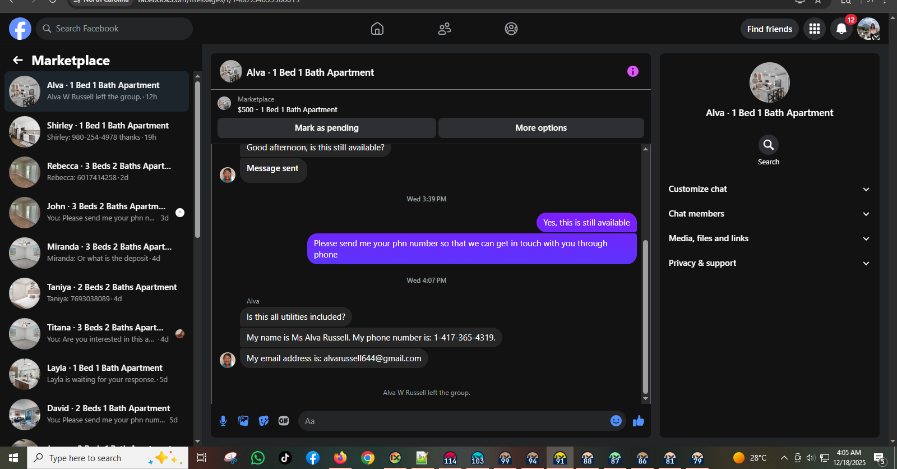Open Windows Start menu
Viewport: 897px width, 469px height.
(x=13, y=458)
